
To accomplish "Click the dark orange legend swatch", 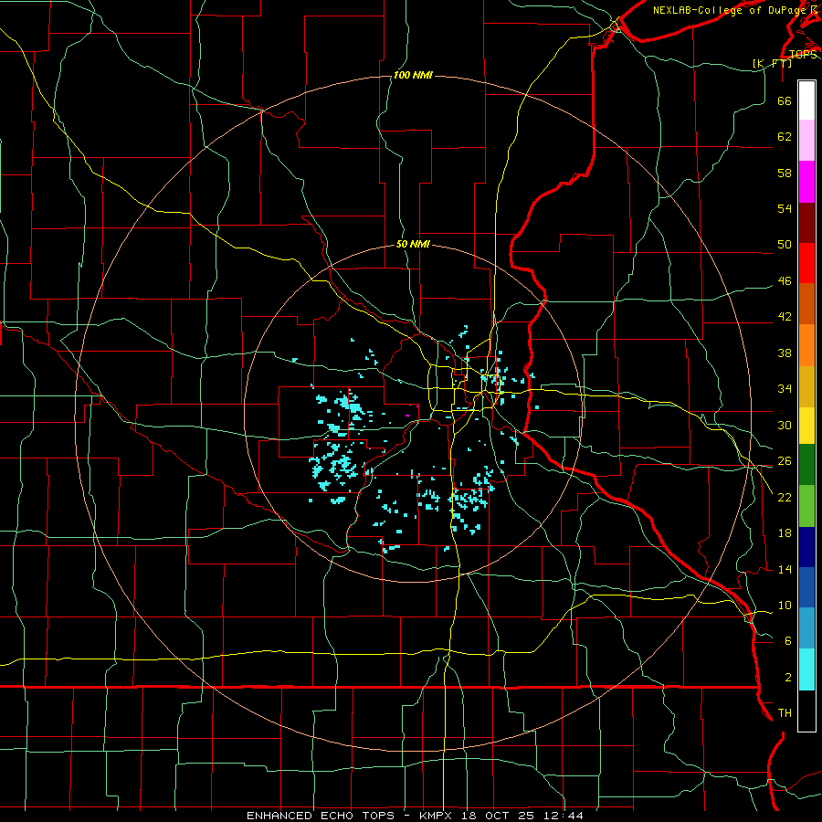I will pyautogui.click(x=806, y=304).
